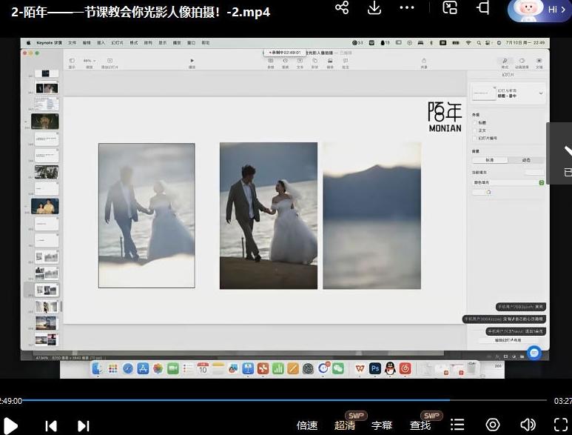Viewport: 572px width, 435px height.
Task: Toggle the volume speaker icon
Action: coord(528,425)
